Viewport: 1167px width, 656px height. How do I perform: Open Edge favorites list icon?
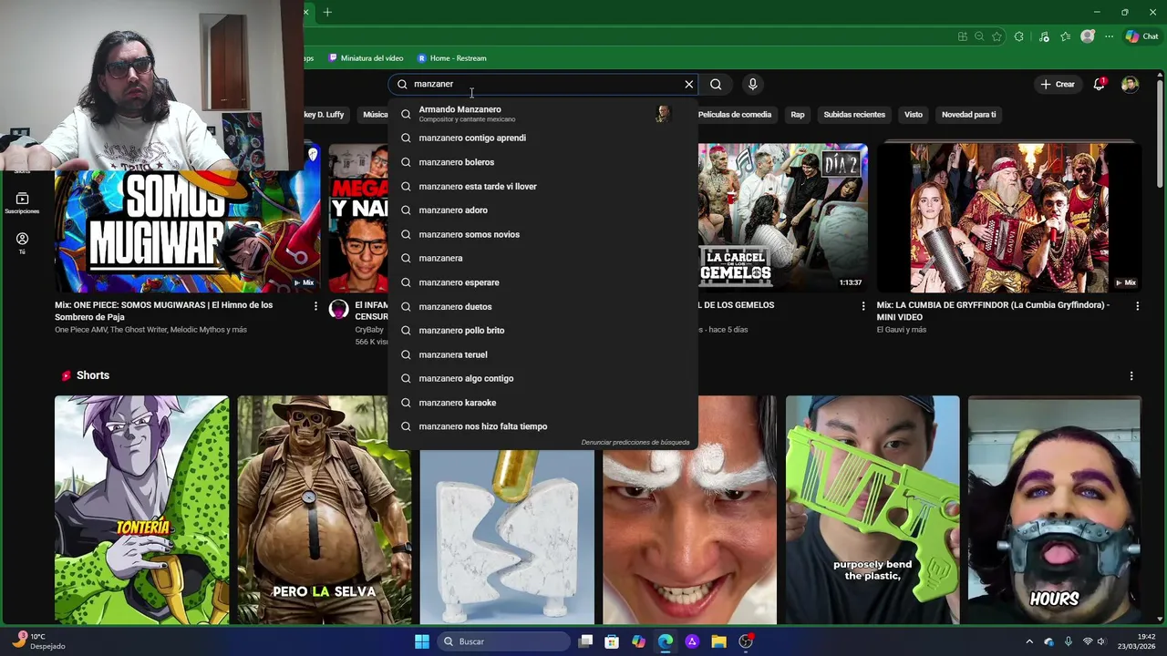[1065, 36]
